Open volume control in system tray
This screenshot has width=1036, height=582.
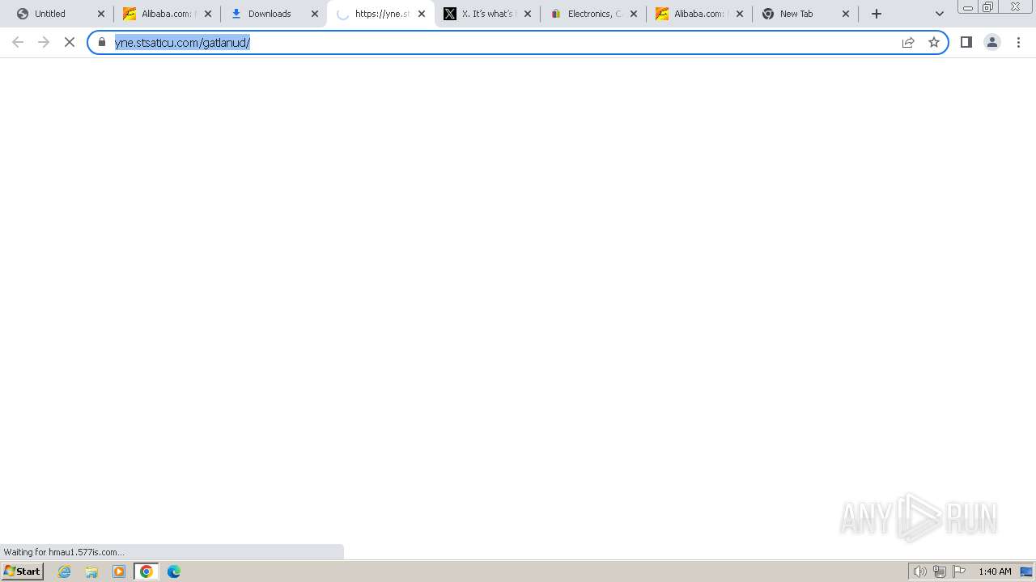pyautogui.click(x=920, y=571)
